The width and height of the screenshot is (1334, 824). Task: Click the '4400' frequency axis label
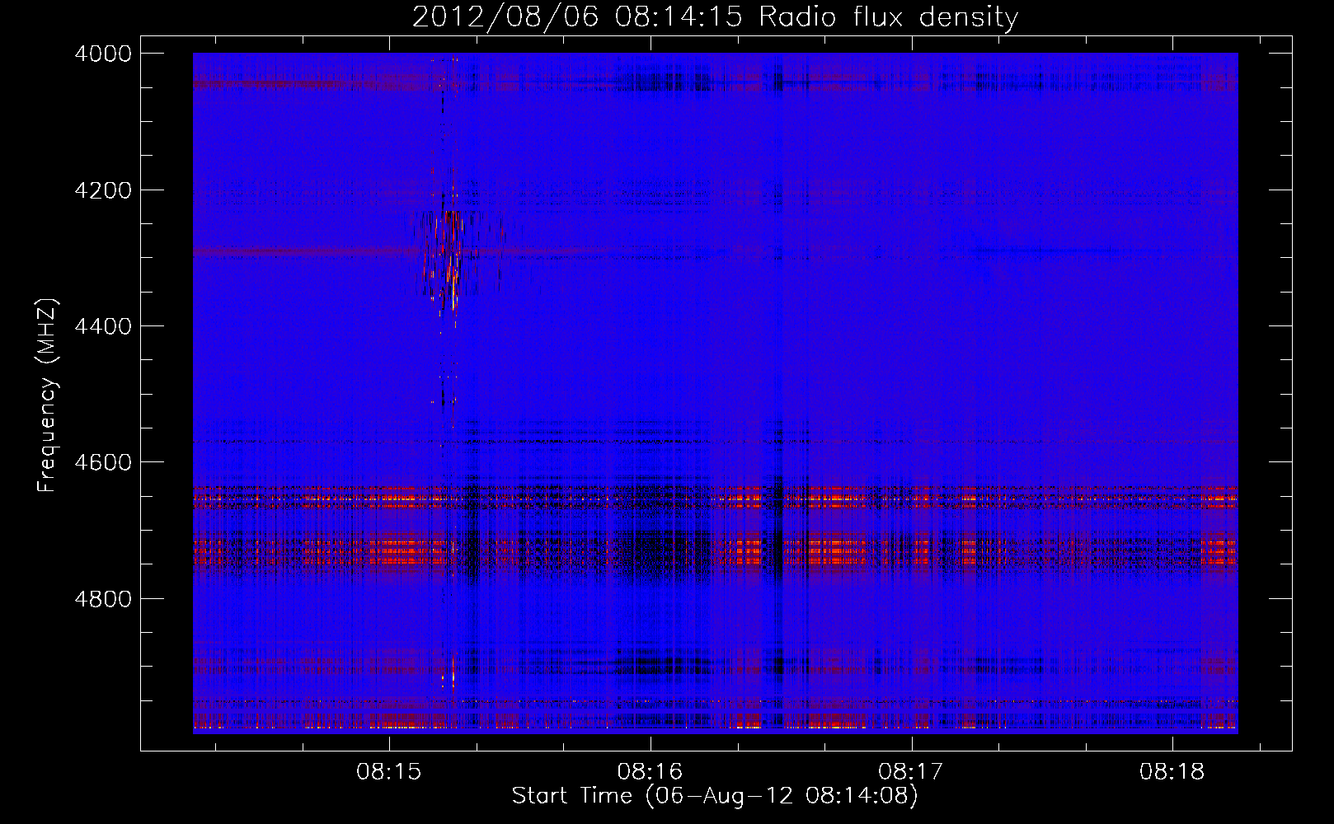[103, 326]
